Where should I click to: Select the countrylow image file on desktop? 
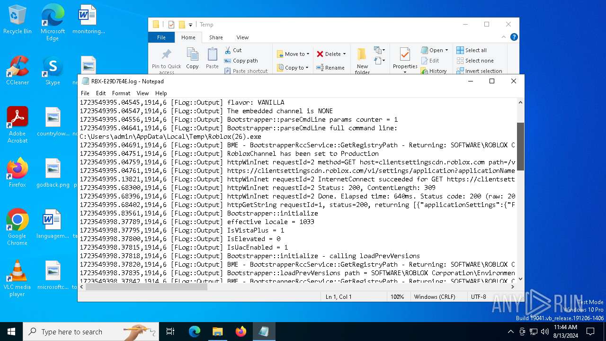click(53, 122)
